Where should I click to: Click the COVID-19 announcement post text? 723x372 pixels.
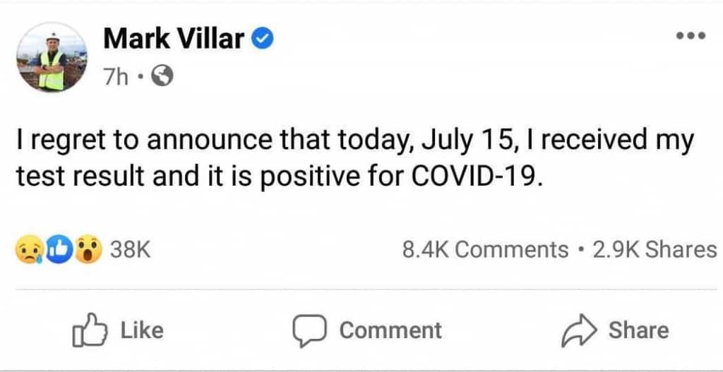pos(355,159)
